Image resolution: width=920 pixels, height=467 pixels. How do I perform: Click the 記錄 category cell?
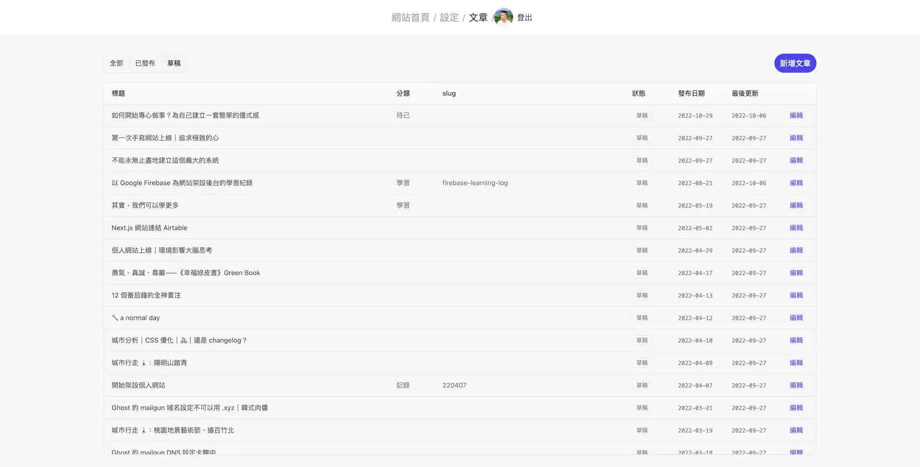tap(403, 385)
